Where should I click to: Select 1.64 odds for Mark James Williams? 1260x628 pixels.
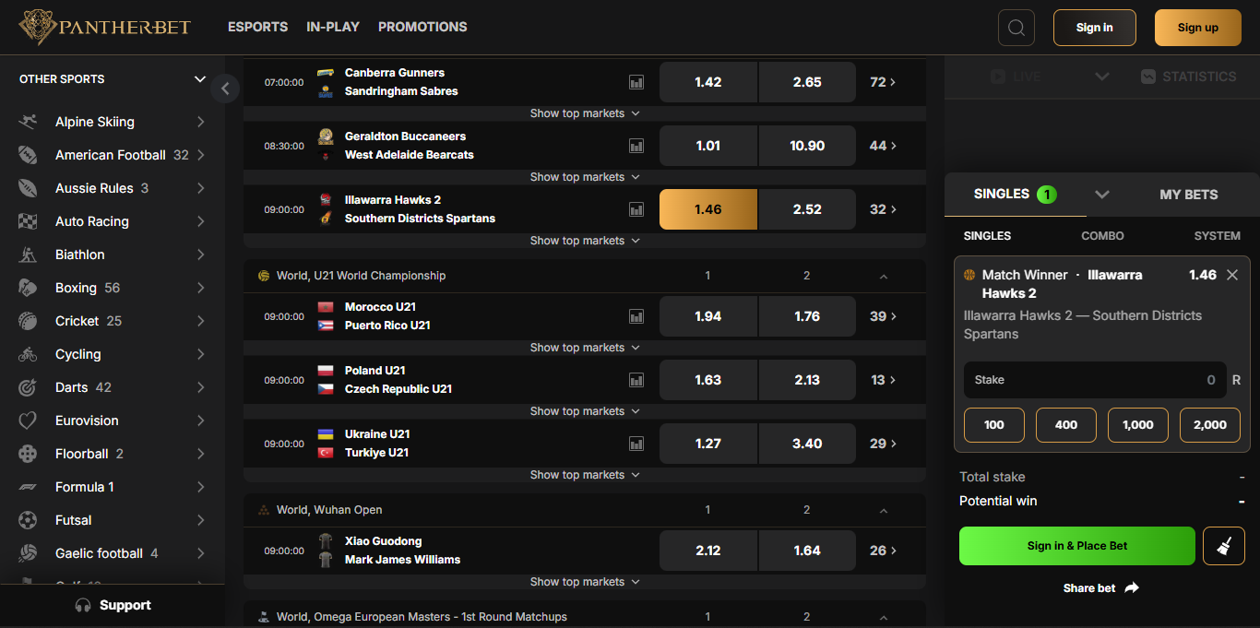806,550
